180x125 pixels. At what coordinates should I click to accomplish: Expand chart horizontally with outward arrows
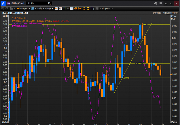(76, 9)
